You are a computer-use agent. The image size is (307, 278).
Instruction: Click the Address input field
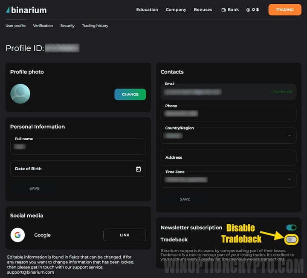click(228, 157)
